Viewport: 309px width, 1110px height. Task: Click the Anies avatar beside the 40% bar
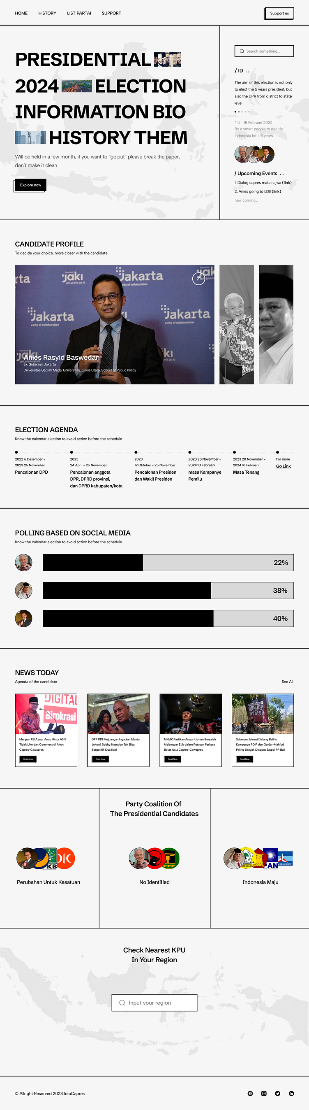(x=24, y=618)
